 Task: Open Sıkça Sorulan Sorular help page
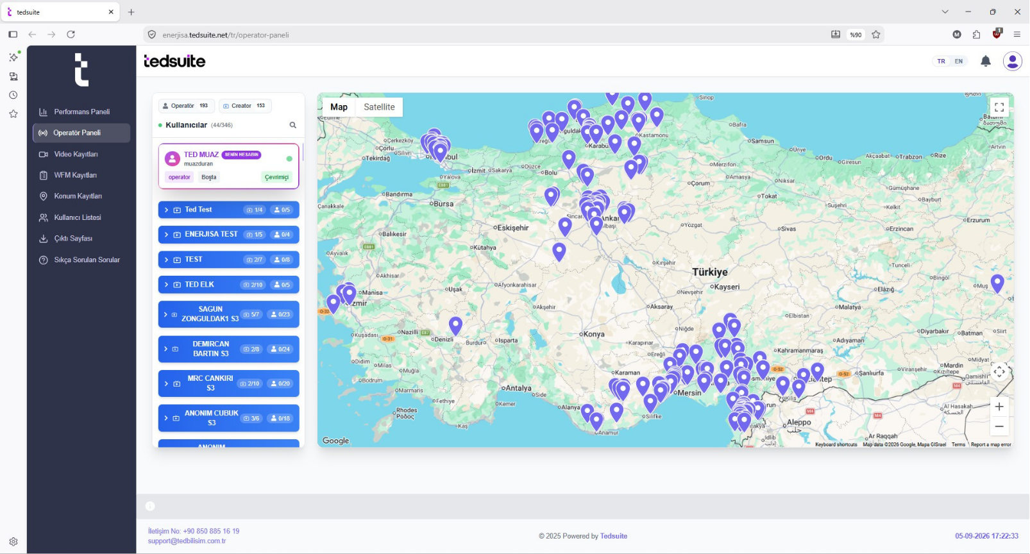click(x=81, y=260)
